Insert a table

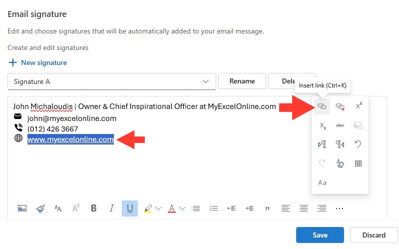tap(358, 163)
